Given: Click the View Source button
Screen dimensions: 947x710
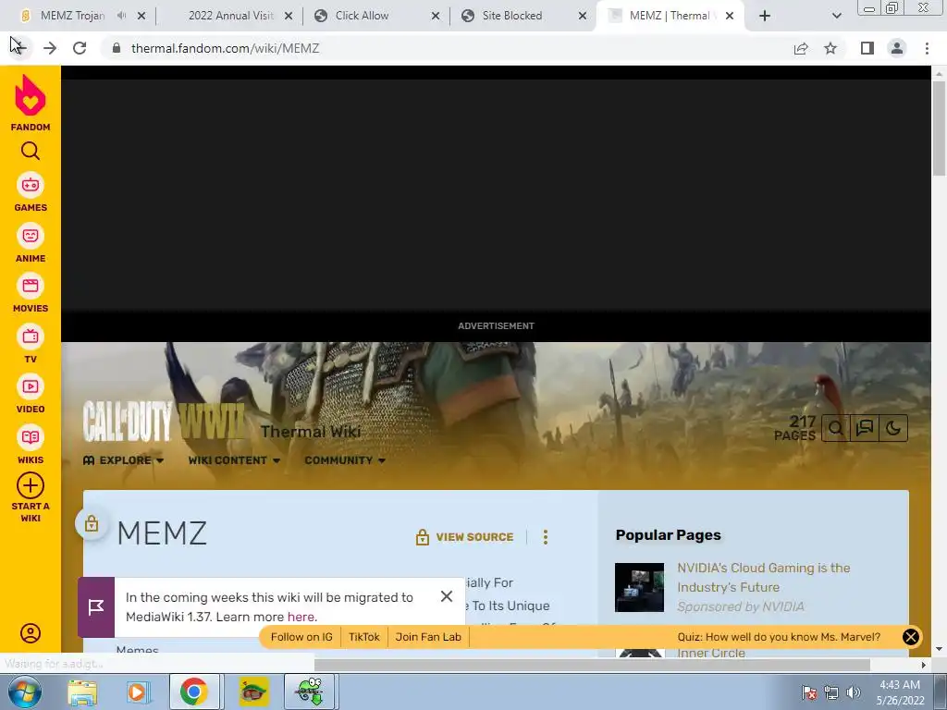Looking at the screenshot, I should pyautogui.click(x=464, y=537).
